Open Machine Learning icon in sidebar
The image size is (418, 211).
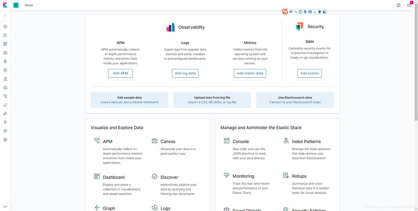pyautogui.click(x=5, y=70)
